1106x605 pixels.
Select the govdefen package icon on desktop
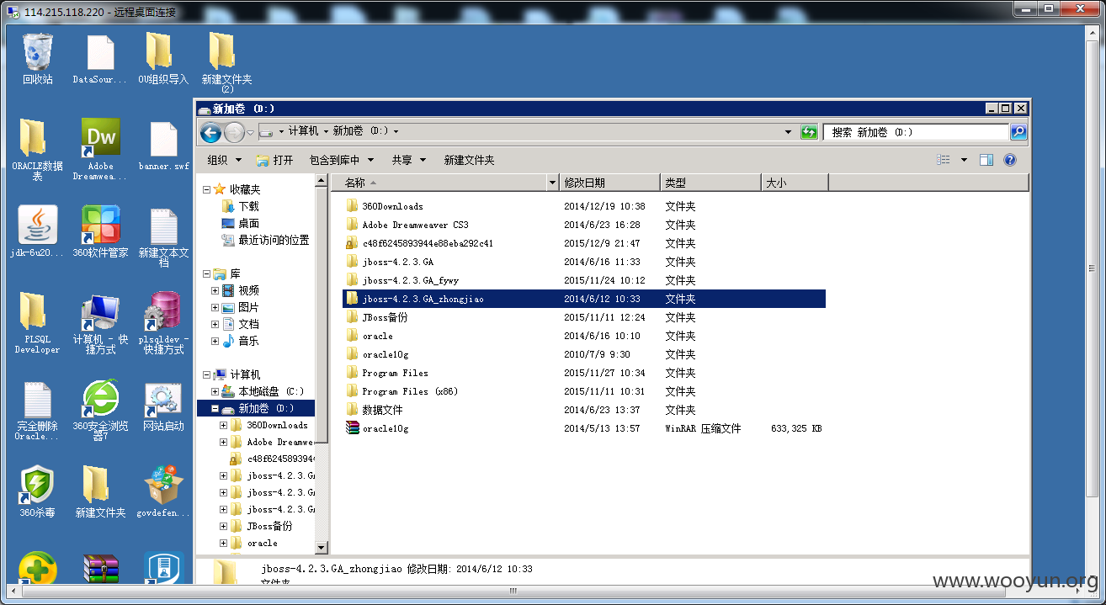(x=163, y=492)
